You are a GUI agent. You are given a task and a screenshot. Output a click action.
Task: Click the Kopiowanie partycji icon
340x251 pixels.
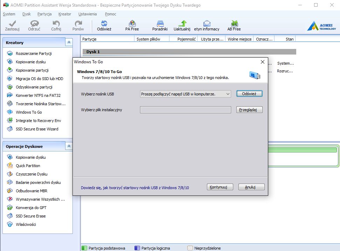click(10, 70)
